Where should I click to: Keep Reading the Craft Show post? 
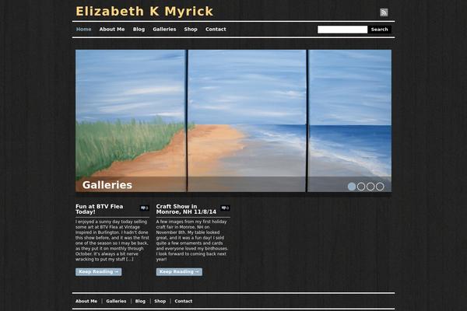point(179,271)
